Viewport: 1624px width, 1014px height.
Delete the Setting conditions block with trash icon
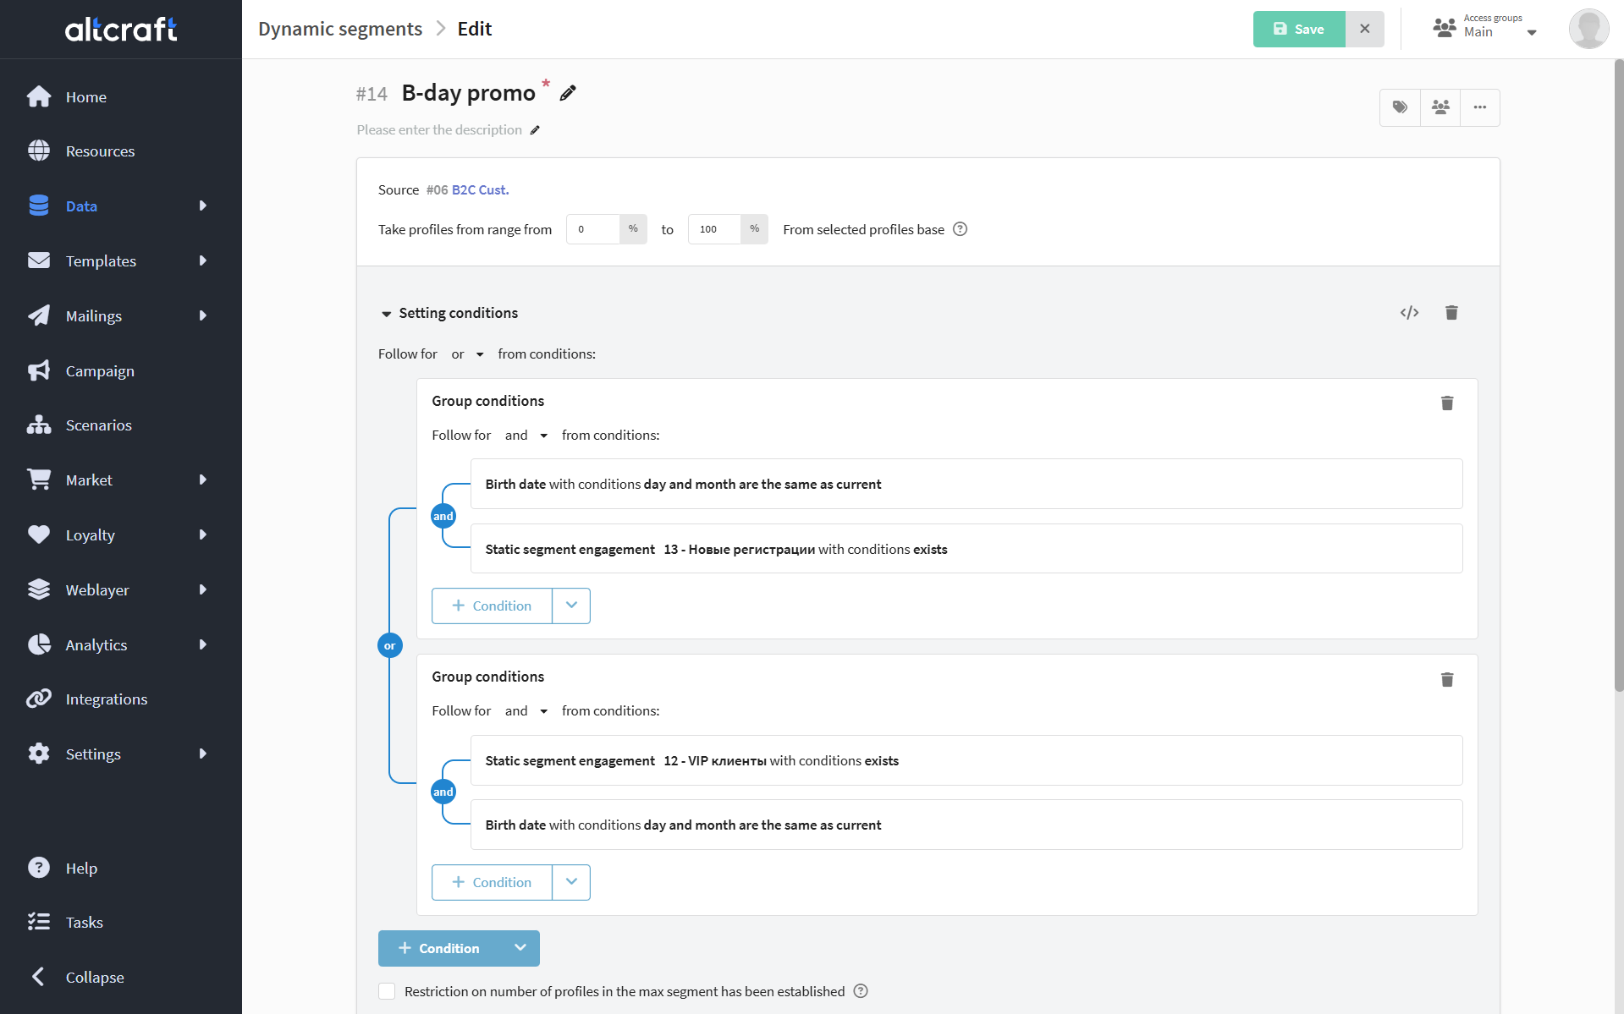pos(1451,313)
